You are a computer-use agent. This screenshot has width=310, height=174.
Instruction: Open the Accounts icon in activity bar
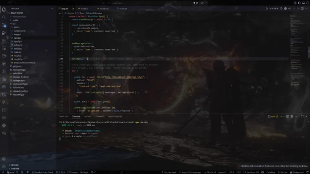pyautogui.click(x=4, y=159)
